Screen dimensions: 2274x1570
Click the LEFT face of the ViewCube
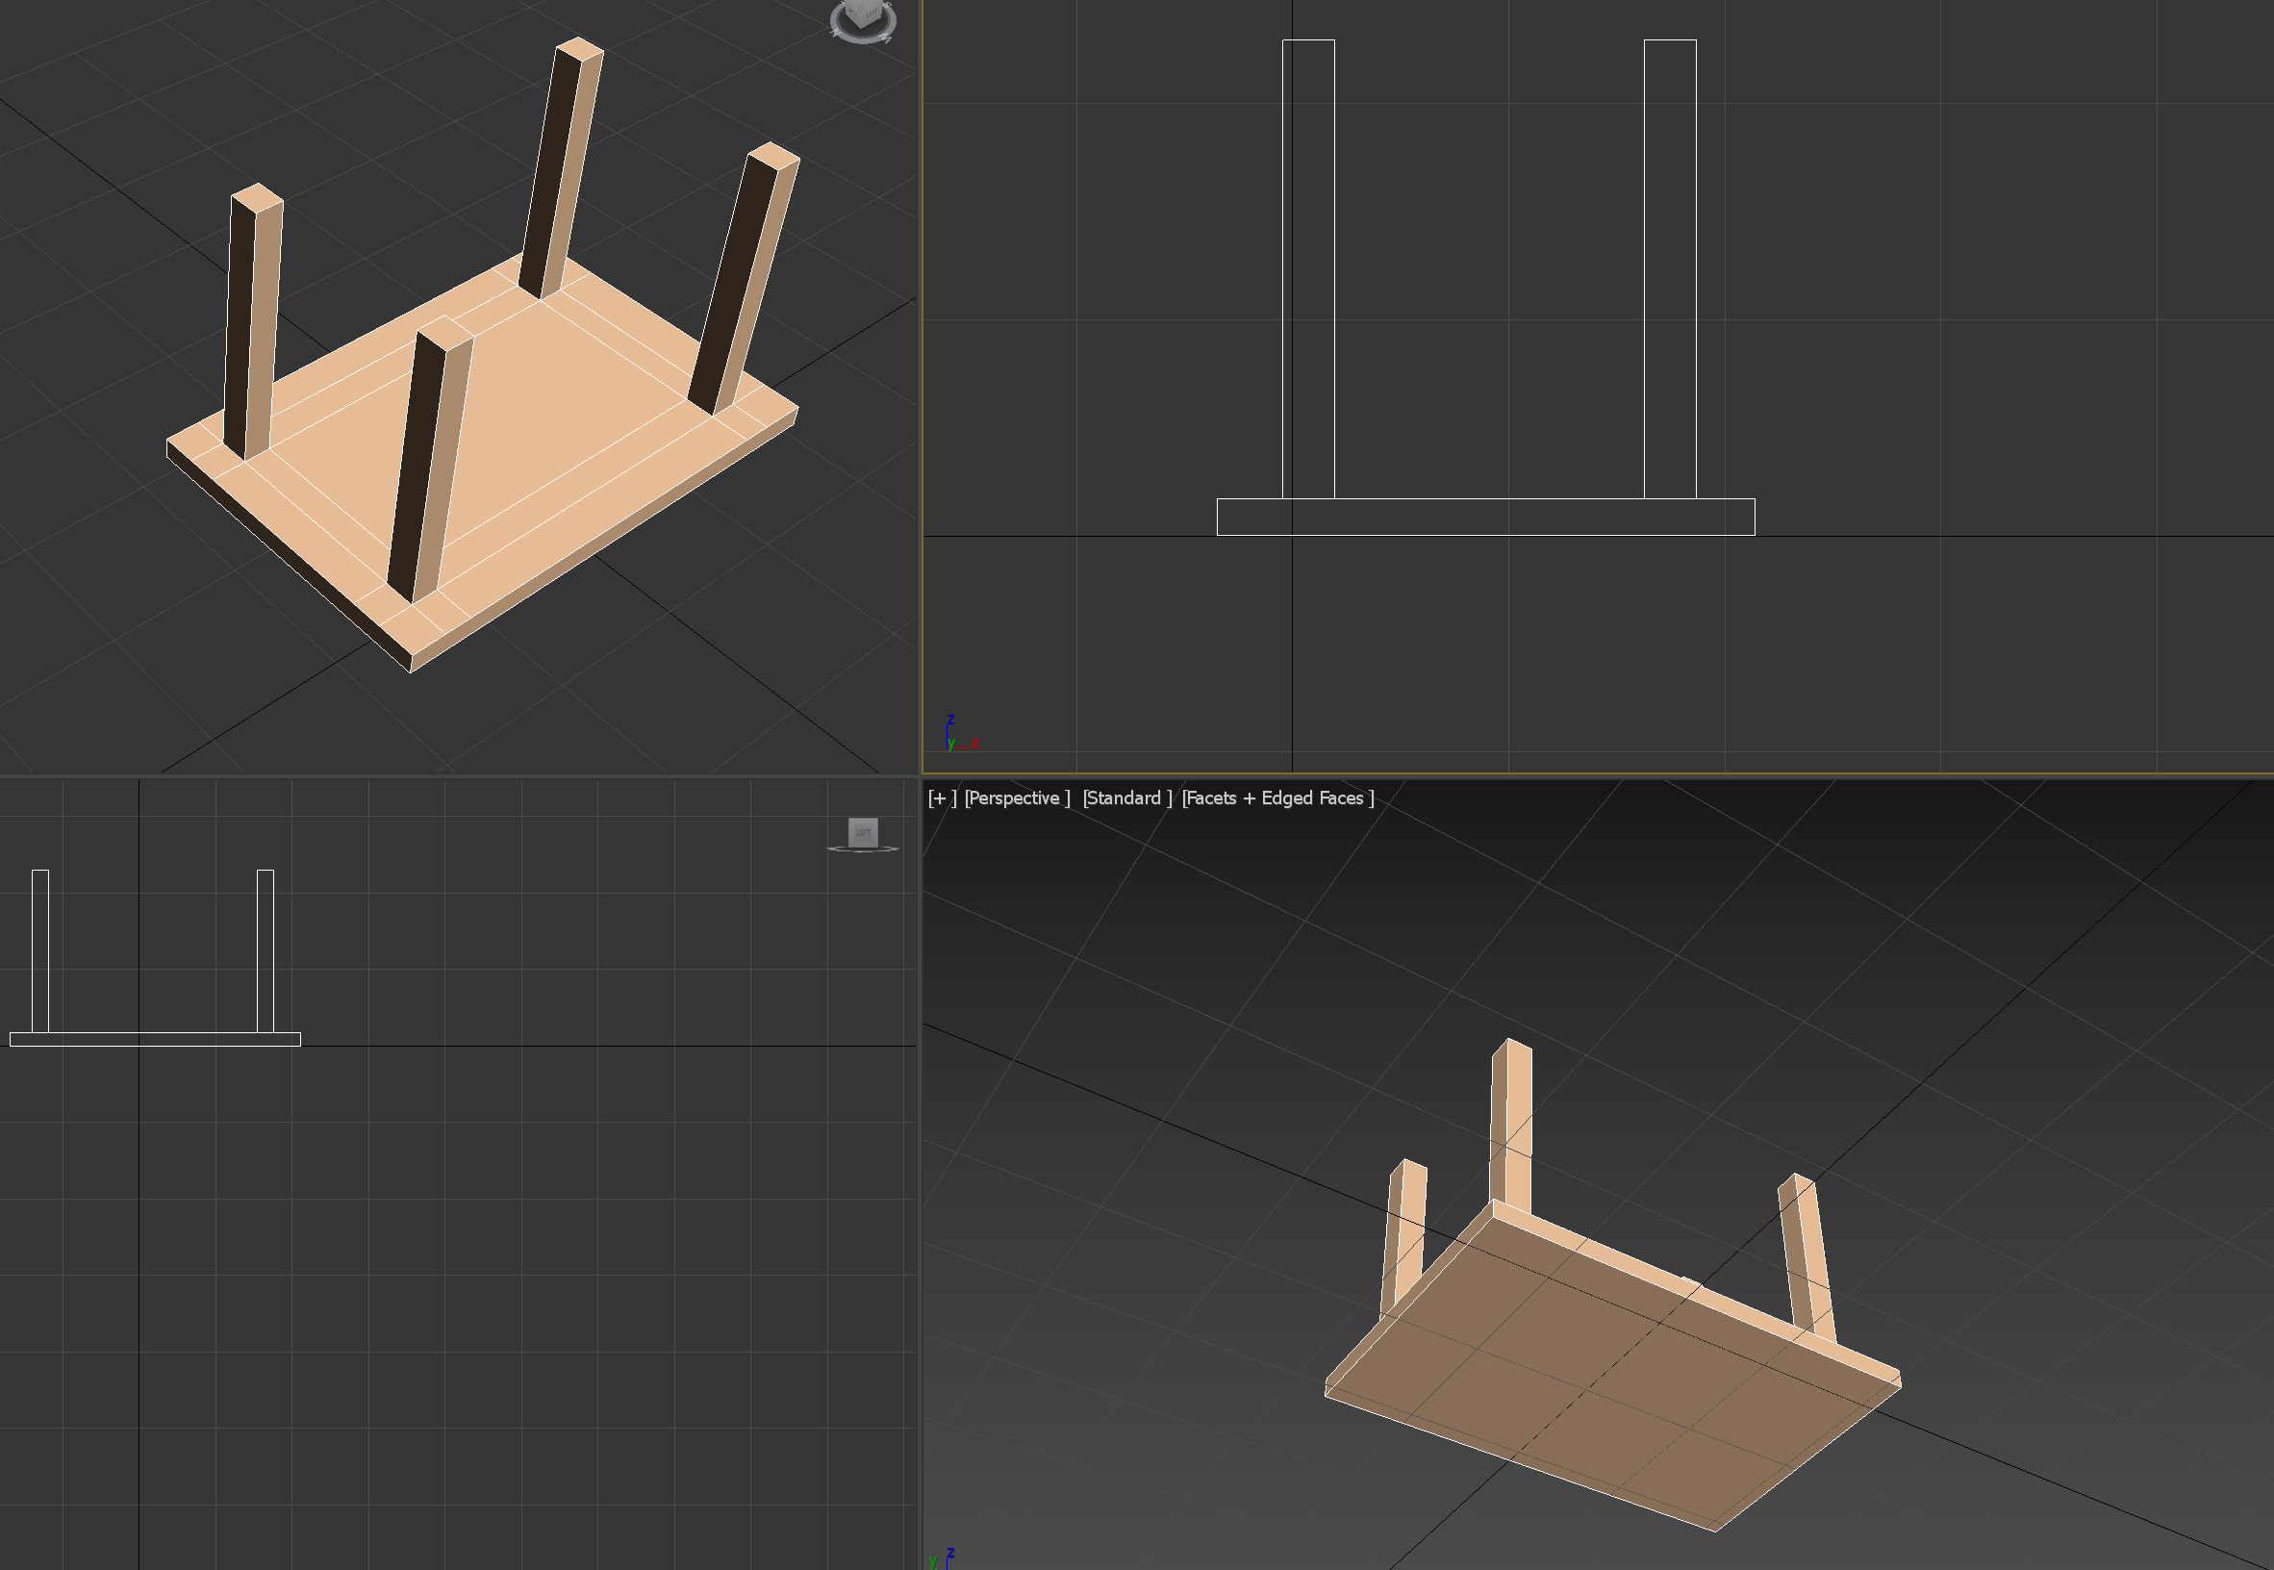(x=863, y=832)
